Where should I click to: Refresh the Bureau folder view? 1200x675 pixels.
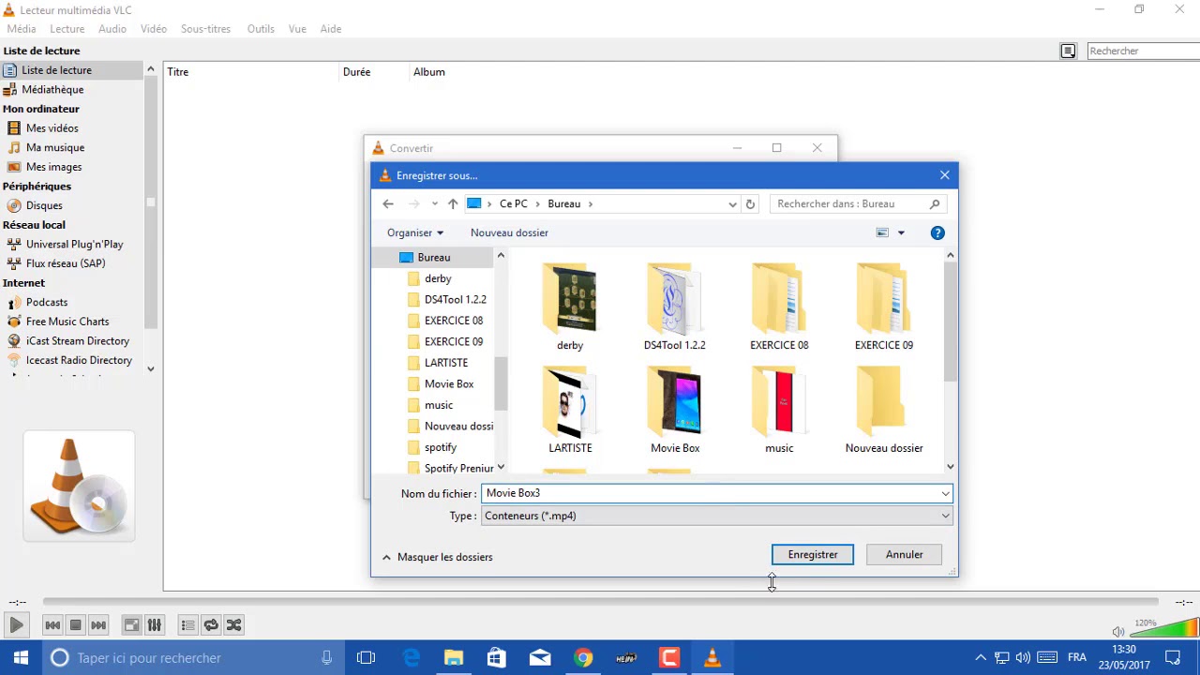tap(750, 203)
